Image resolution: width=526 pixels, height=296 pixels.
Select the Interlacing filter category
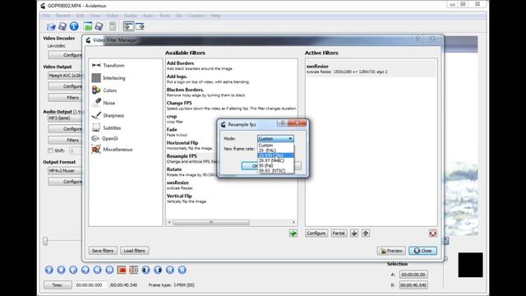click(x=108, y=78)
